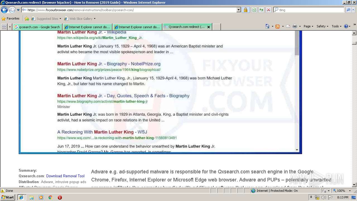Click the search magnifier button
Image resolution: width=357 pixels, height=201 pixels.
click(x=348, y=10)
